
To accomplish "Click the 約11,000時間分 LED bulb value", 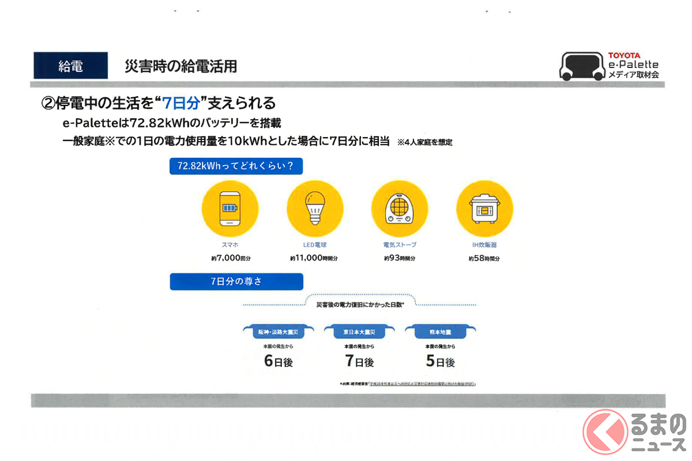I will coord(314,258).
